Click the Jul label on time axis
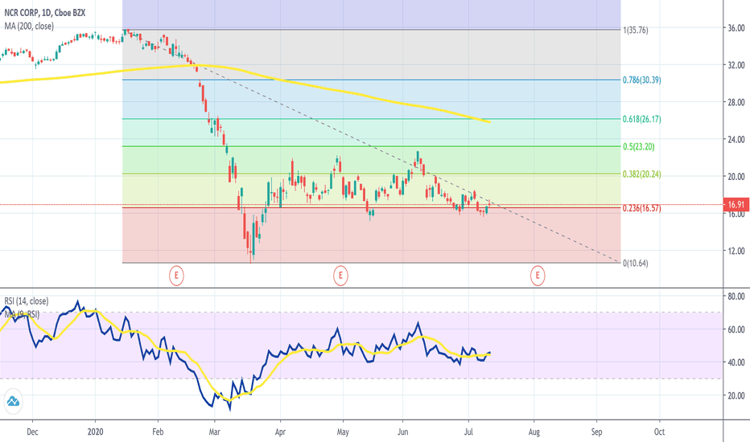750x442 pixels. (x=468, y=432)
